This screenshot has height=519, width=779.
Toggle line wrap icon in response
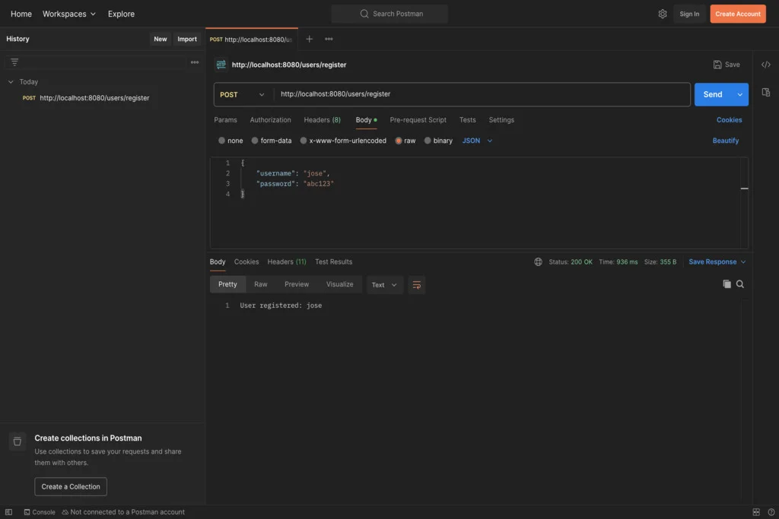416,285
